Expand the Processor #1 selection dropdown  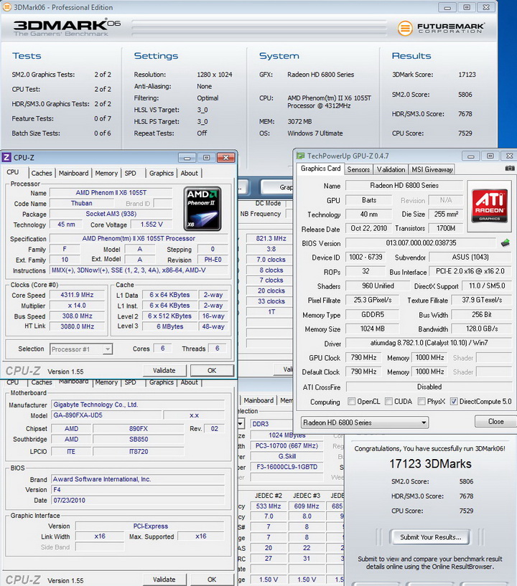(x=81, y=349)
